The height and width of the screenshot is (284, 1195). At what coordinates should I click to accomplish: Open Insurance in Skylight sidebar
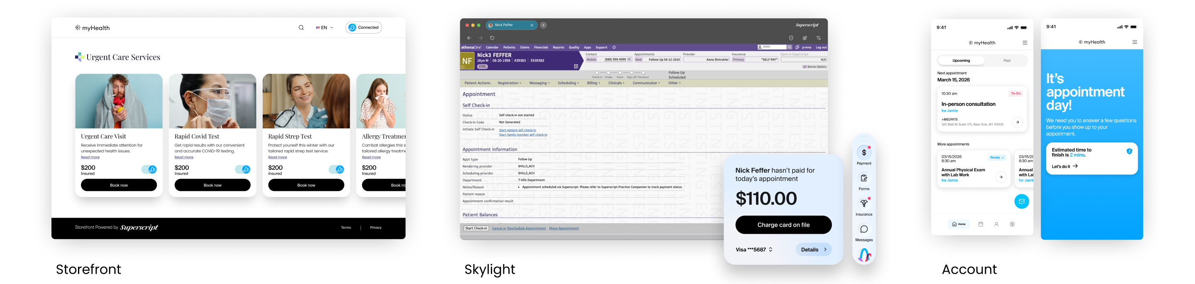[x=864, y=207]
